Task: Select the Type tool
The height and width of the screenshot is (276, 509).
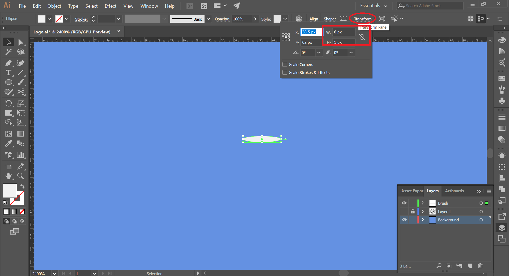Action: (x=8, y=73)
